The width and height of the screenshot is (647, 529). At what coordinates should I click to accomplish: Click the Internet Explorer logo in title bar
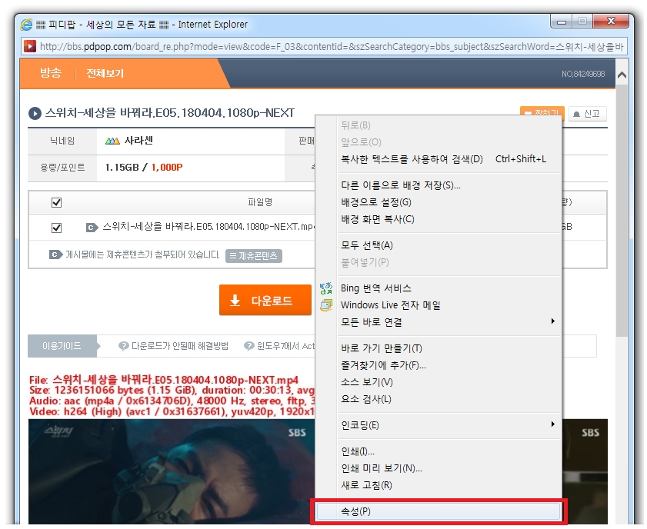(26, 25)
